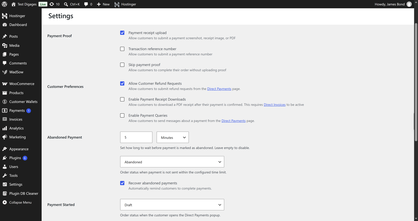Tick the Skip payment proof checkbox

122,65
